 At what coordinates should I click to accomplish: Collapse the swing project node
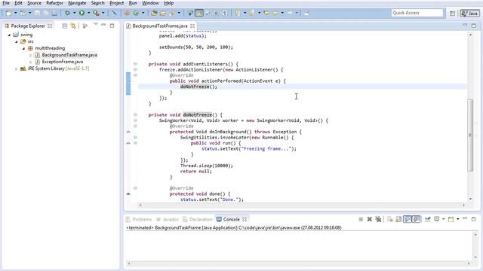click(x=9, y=35)
